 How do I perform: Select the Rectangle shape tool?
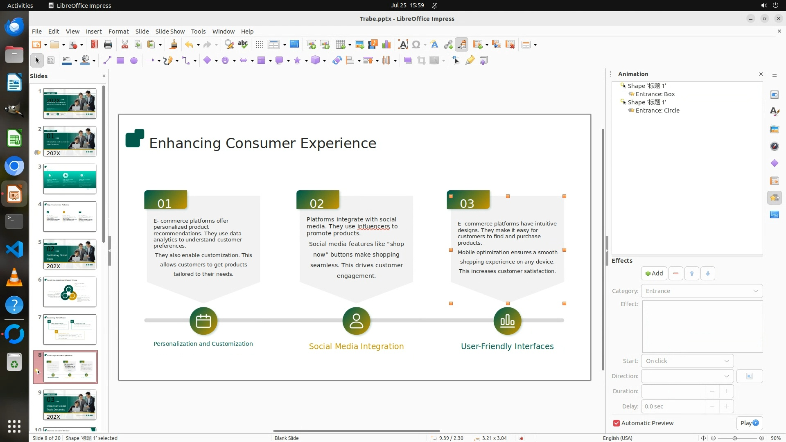click(x=120, y=61)
